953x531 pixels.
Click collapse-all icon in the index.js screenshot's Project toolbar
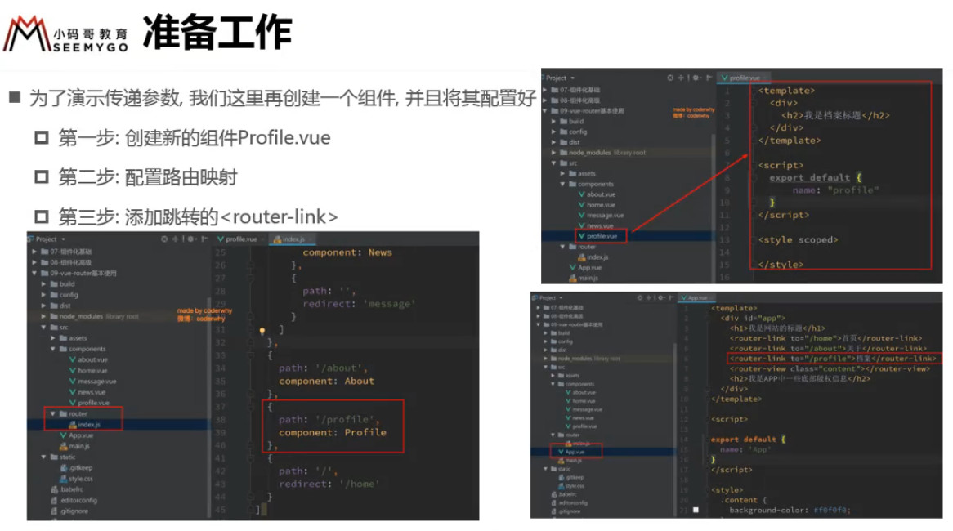(176, 239)
